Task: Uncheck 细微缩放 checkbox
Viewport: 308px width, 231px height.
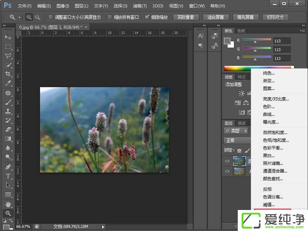Action: [147, 17]
